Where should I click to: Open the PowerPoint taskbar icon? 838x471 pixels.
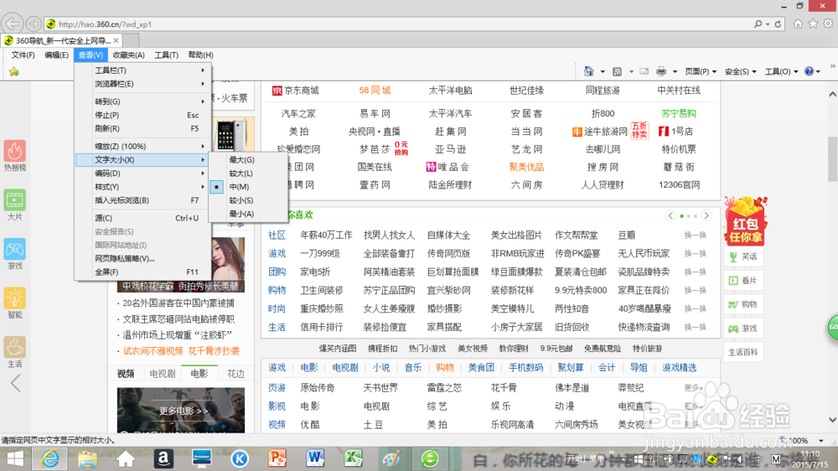coord(277,458)
